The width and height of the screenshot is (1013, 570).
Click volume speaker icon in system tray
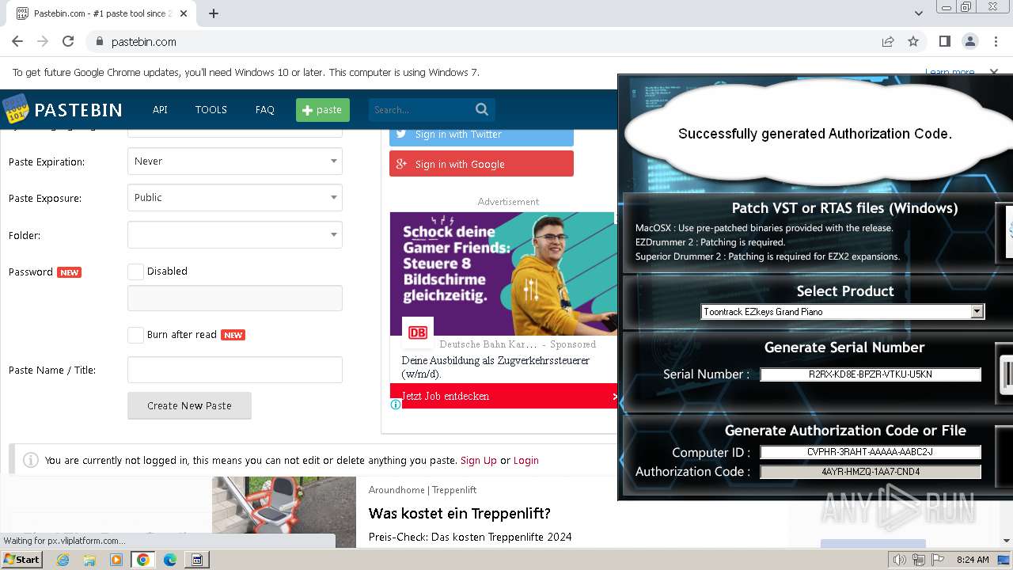click(899, 560)
